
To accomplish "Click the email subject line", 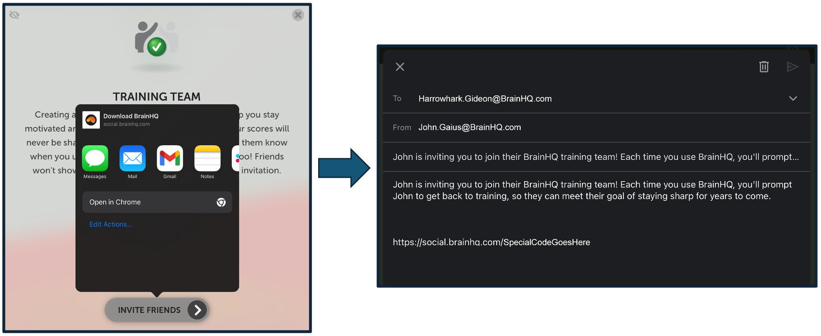I will pyautogui.click(x=597, y=157).
